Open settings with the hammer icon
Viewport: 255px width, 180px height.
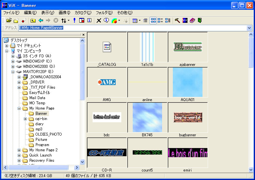pyautogui.click(x=177, y=21)
